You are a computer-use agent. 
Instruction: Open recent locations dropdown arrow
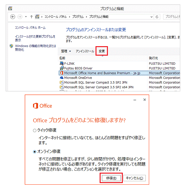tap(26, 17)
